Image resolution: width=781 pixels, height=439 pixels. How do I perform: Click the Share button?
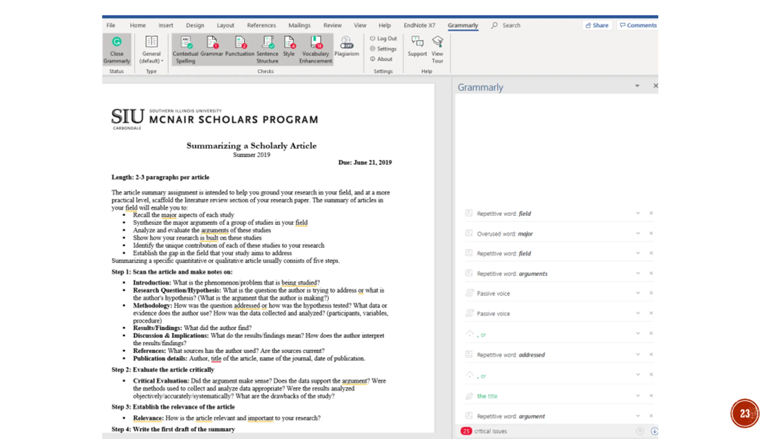pyautogui.click(x=597, y=25)
